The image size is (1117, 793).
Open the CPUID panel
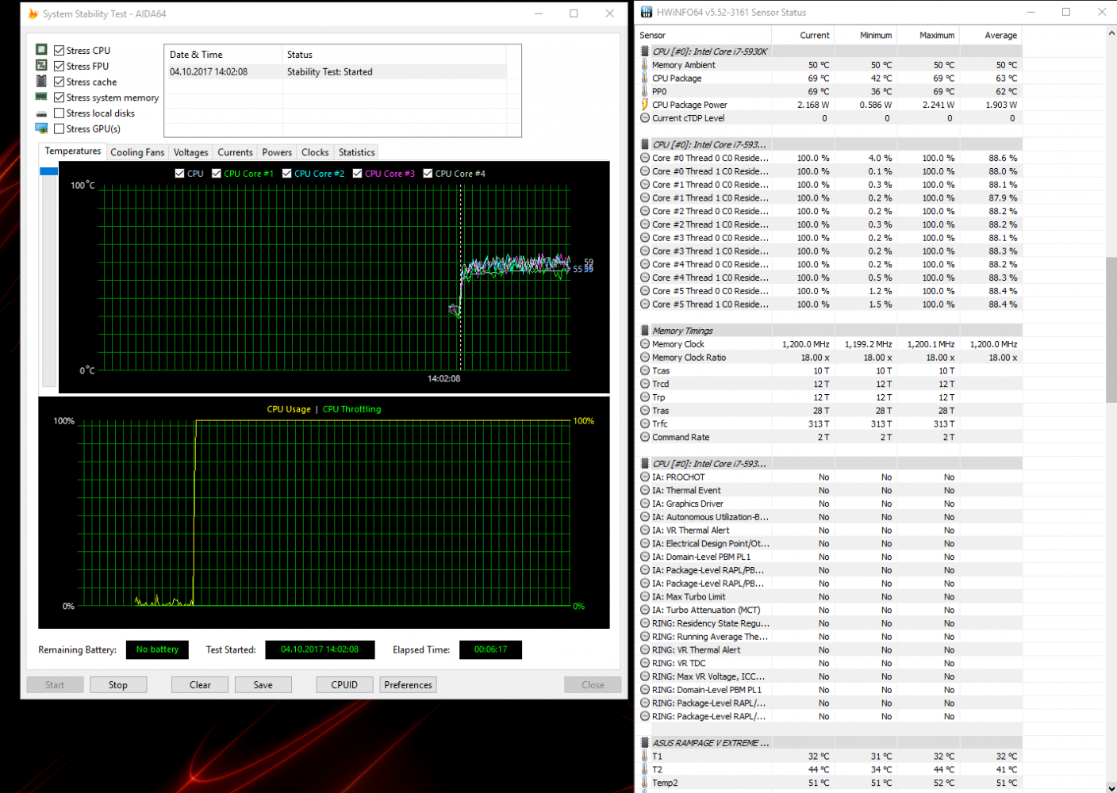[x=344, y=685]
